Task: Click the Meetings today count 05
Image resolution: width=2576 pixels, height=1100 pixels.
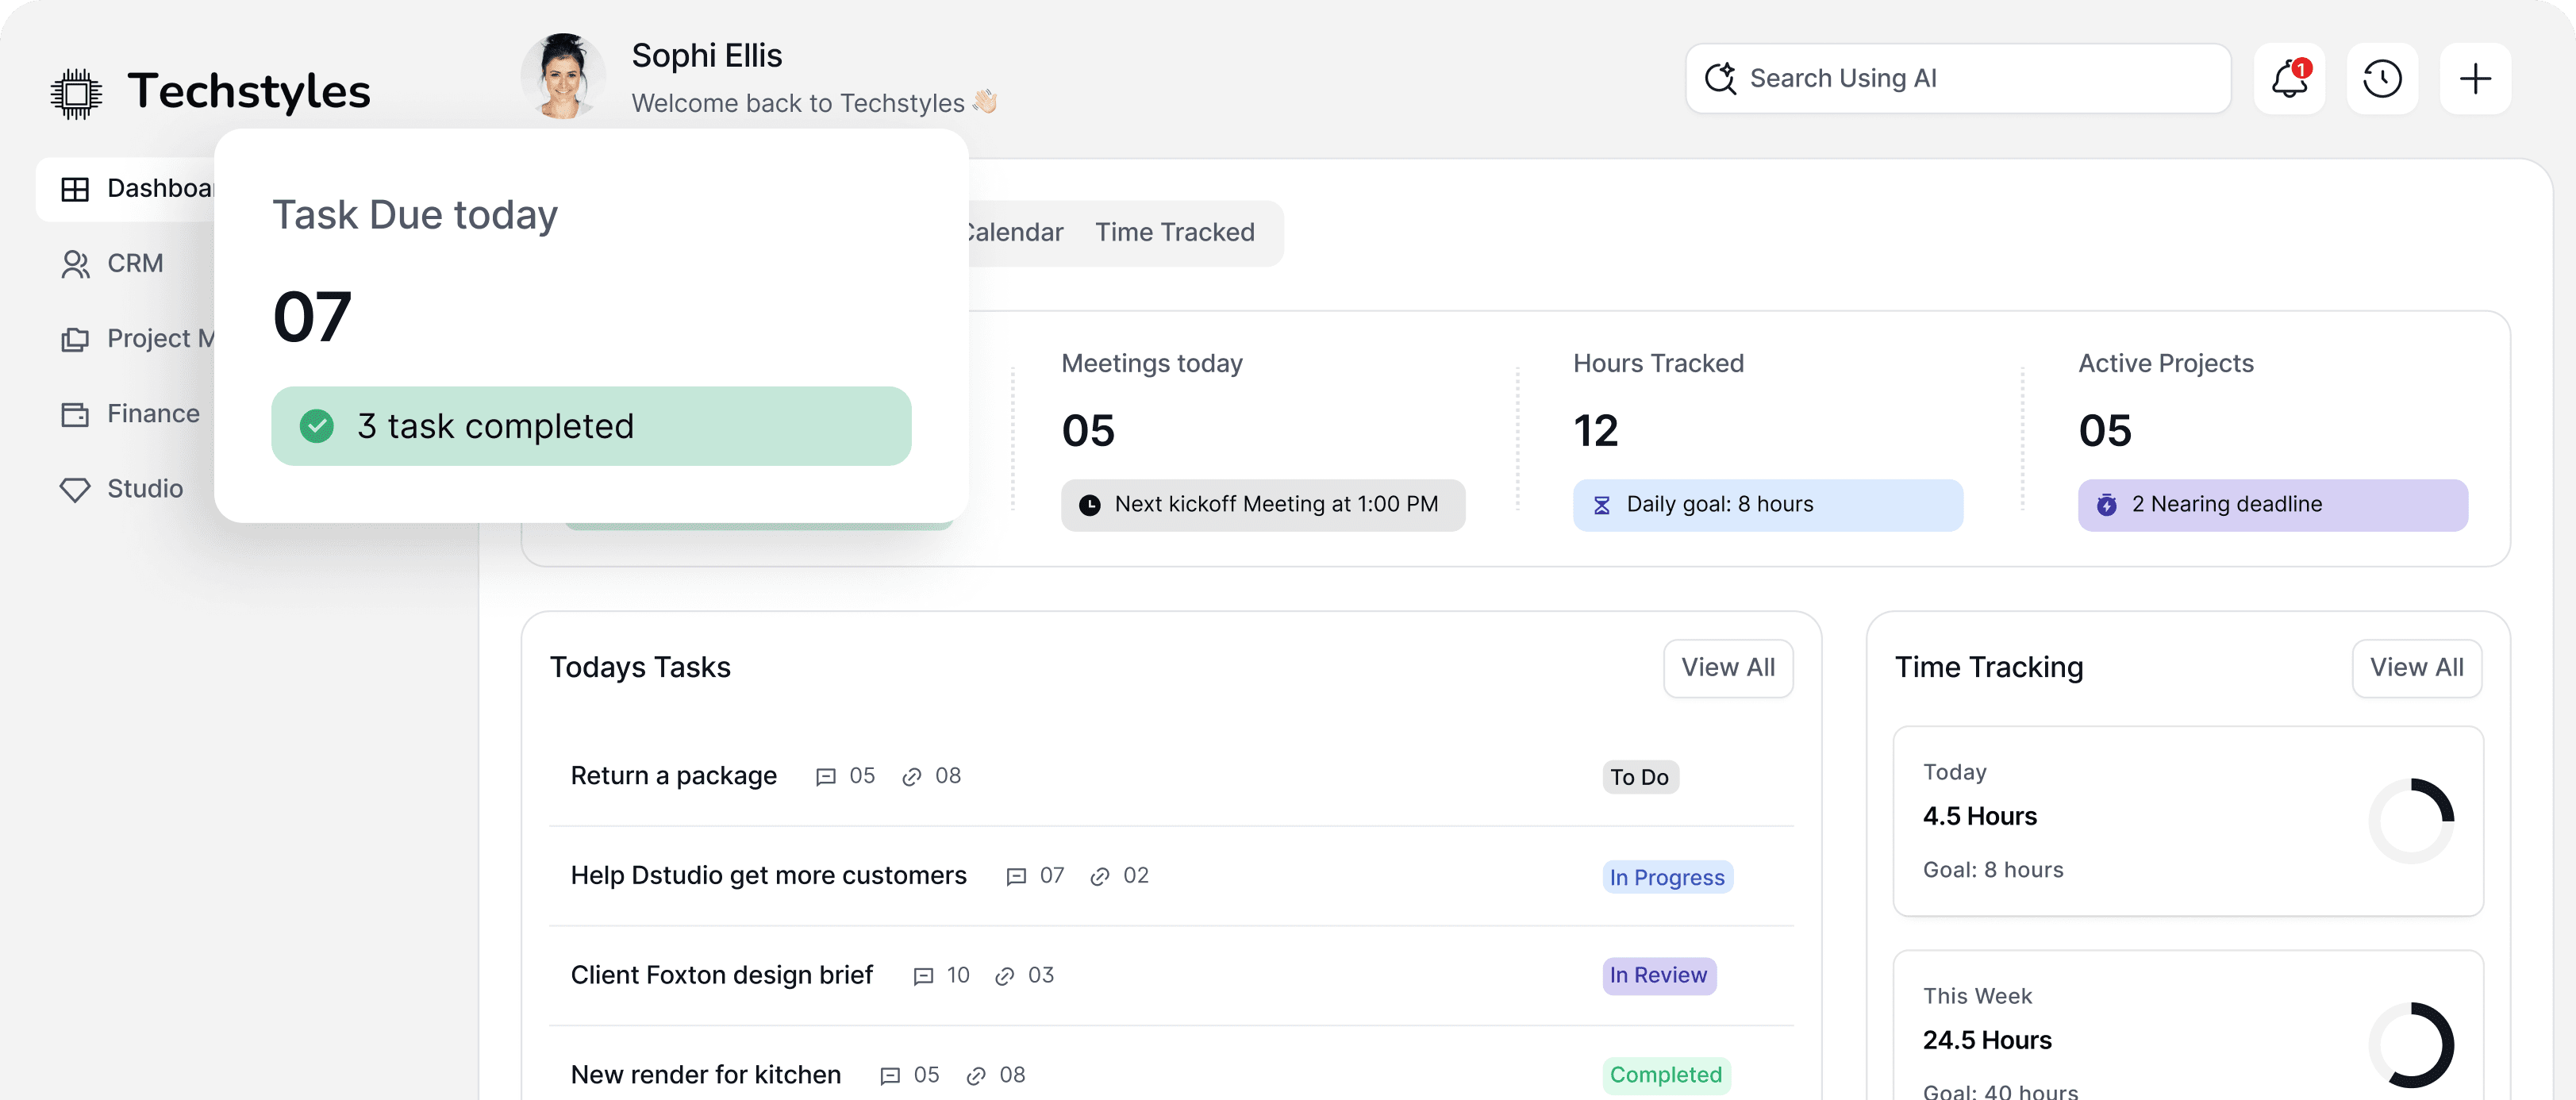Action: 1087,431
